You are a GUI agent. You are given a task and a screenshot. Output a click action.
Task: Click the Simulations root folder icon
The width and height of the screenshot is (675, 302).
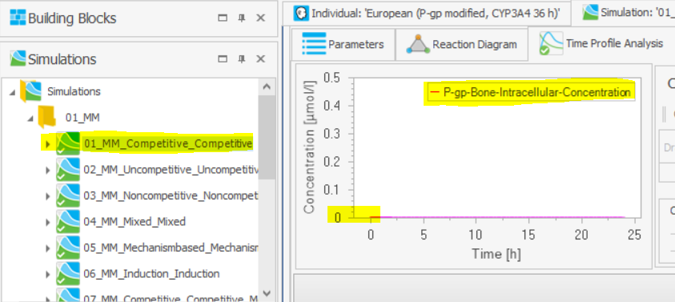[31, 91]
